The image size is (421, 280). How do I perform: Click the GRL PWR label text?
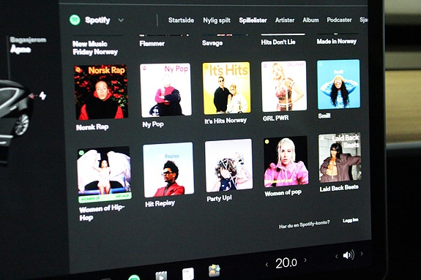276,118
